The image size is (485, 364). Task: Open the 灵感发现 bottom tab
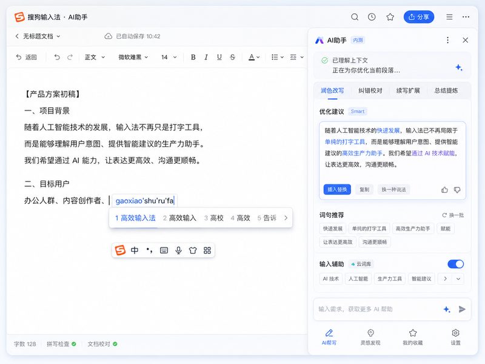[x=370, y=337]
